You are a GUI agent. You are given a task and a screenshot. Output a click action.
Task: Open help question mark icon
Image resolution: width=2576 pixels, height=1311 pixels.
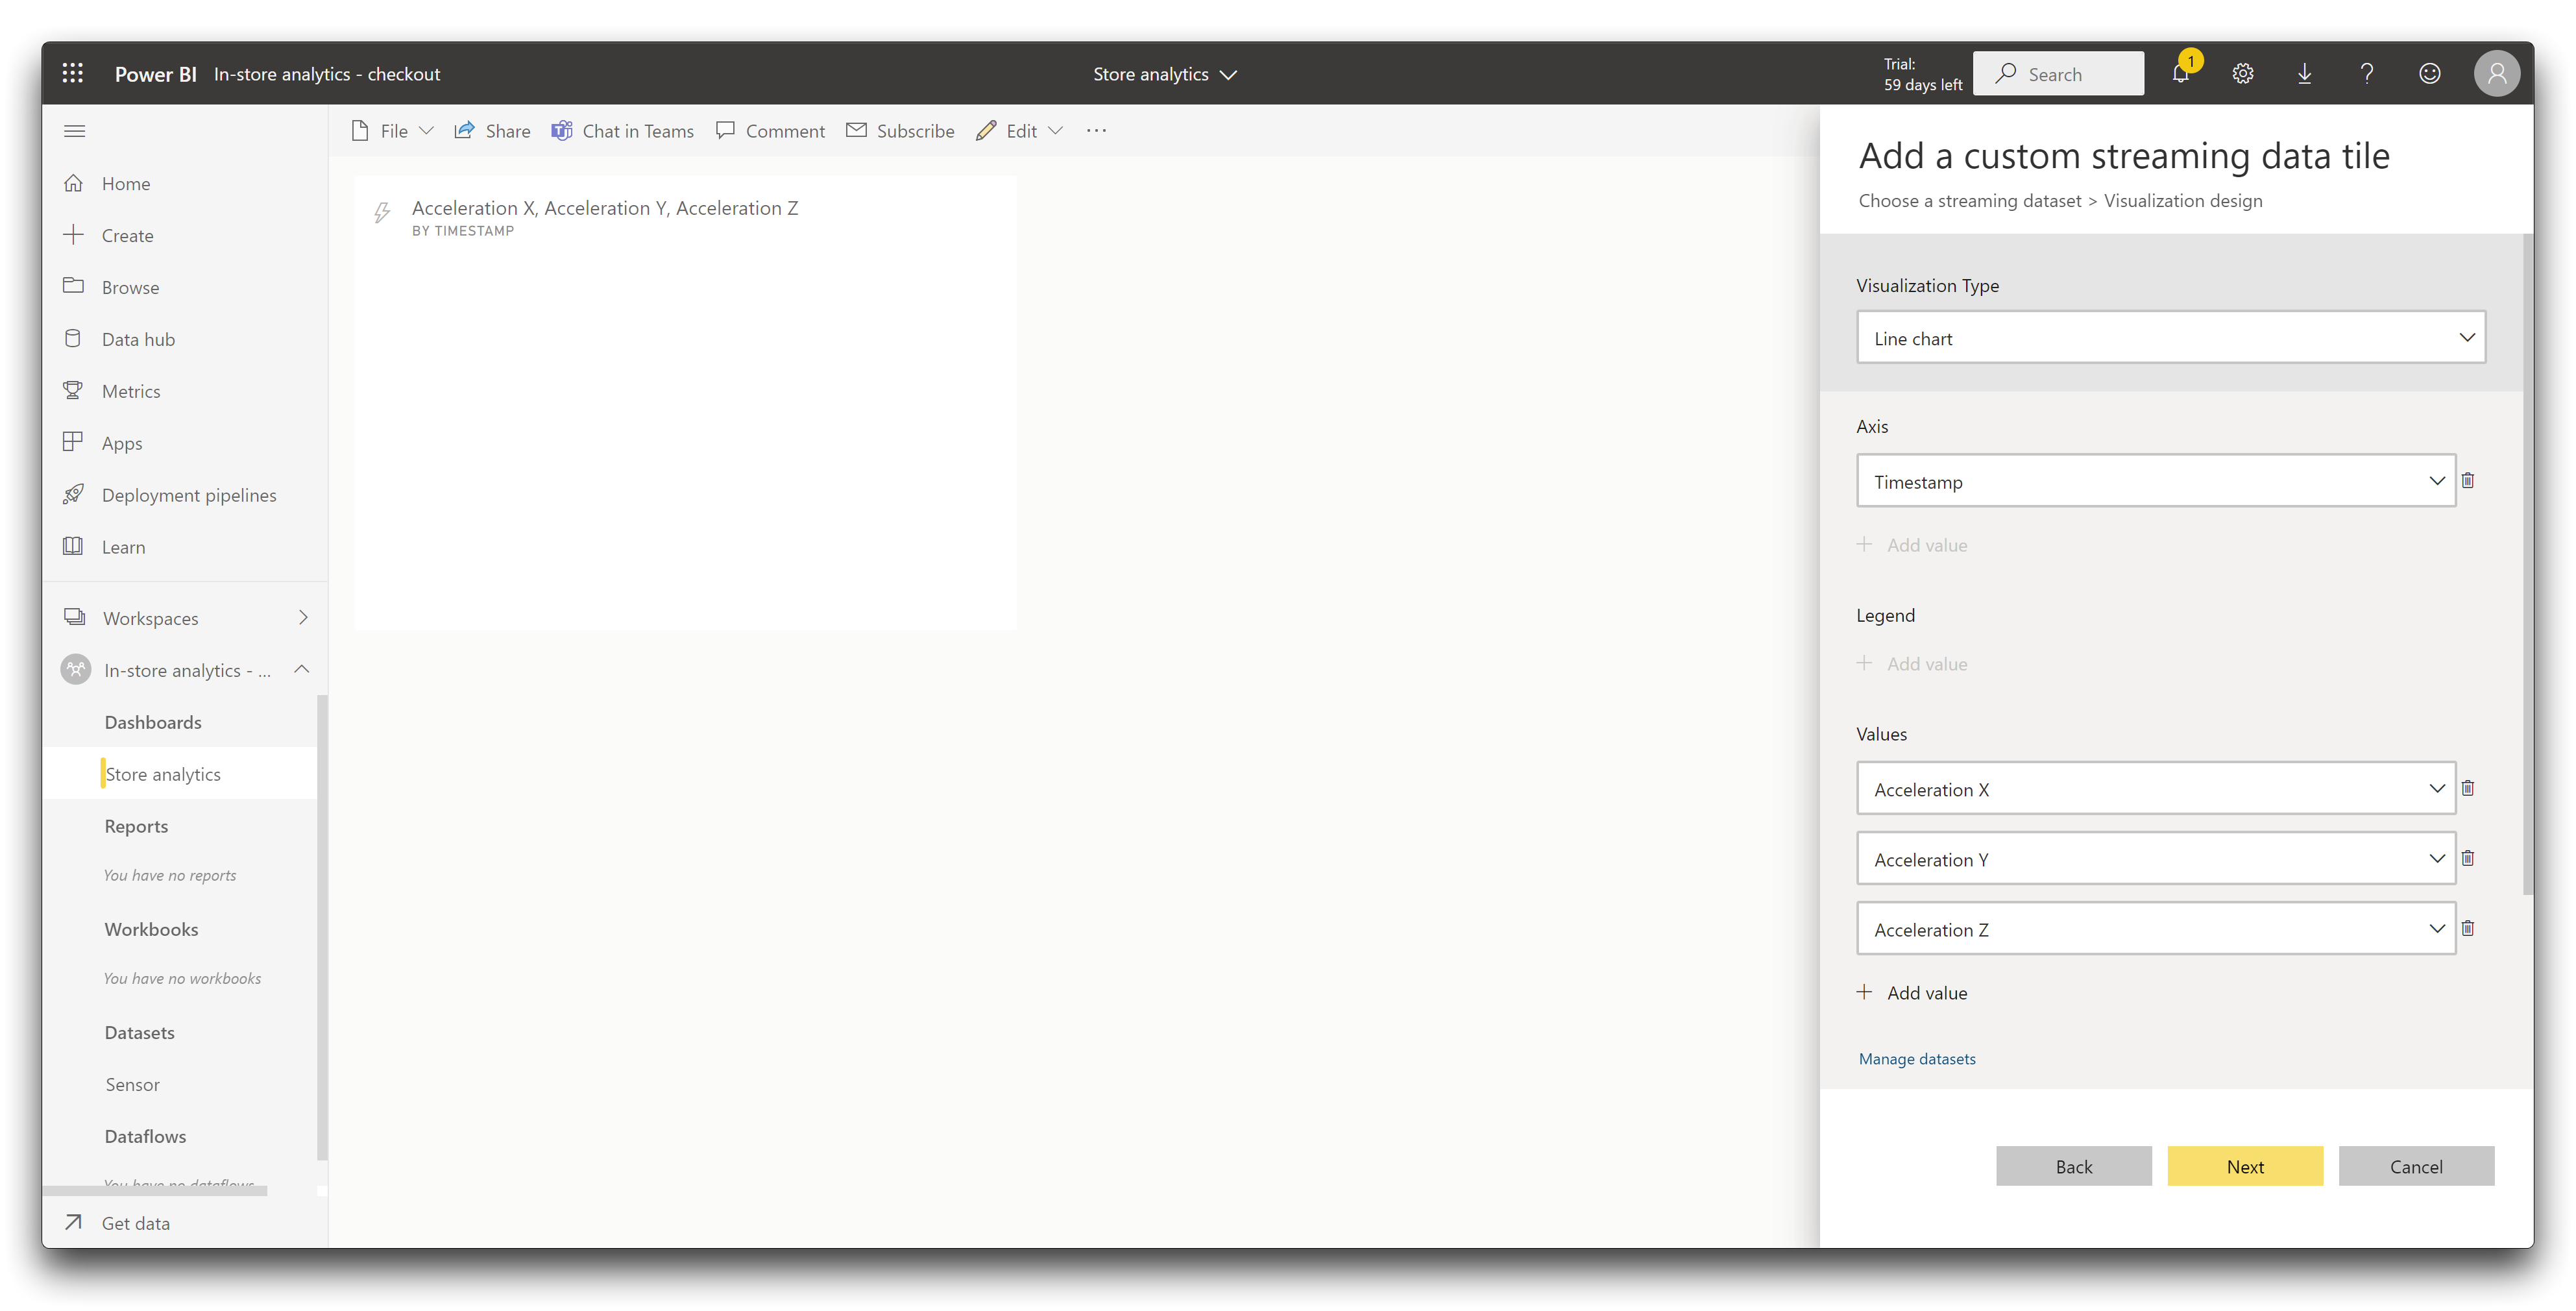coord(2367,73)
